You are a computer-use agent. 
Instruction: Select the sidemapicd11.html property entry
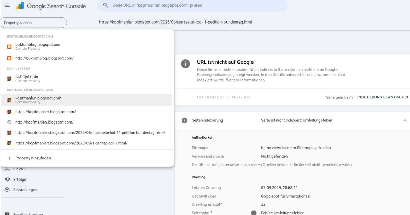[x=71, y=143]
